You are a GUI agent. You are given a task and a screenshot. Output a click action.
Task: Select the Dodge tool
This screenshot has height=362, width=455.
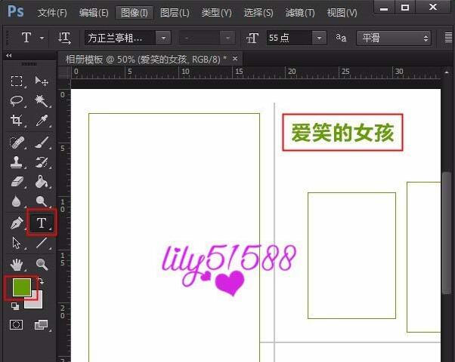click(42, 201)
